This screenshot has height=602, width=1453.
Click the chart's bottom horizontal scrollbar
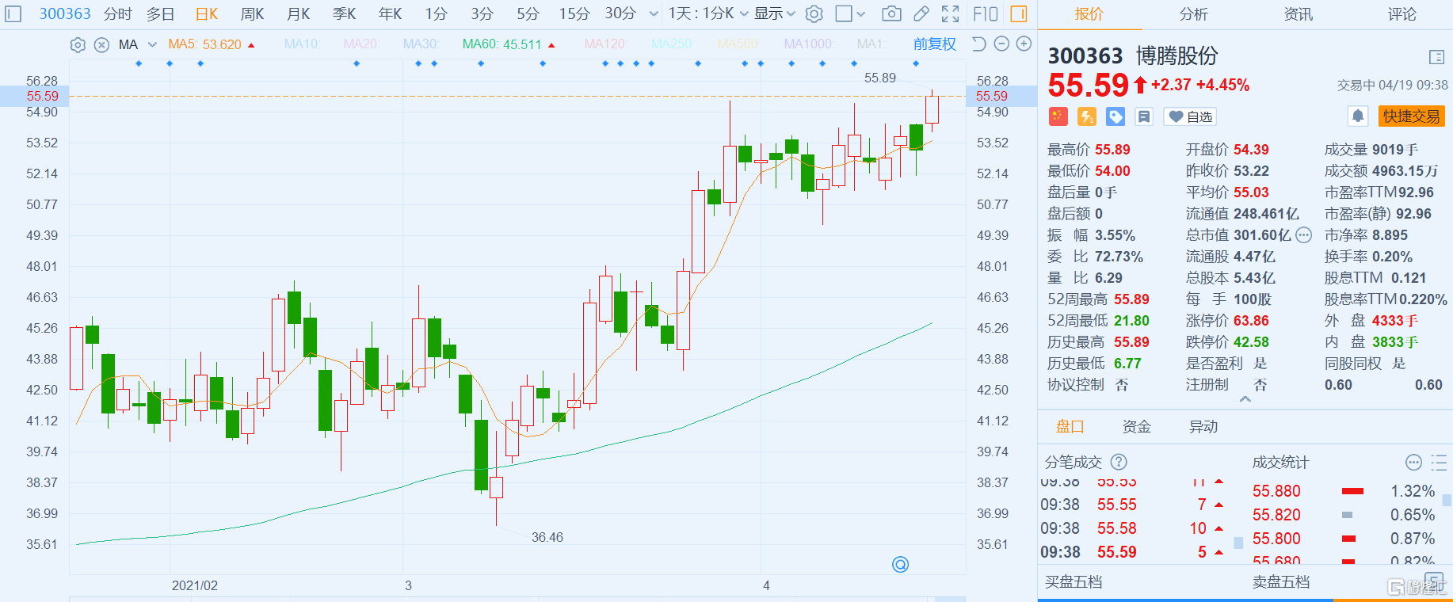(x=517, y=600)
